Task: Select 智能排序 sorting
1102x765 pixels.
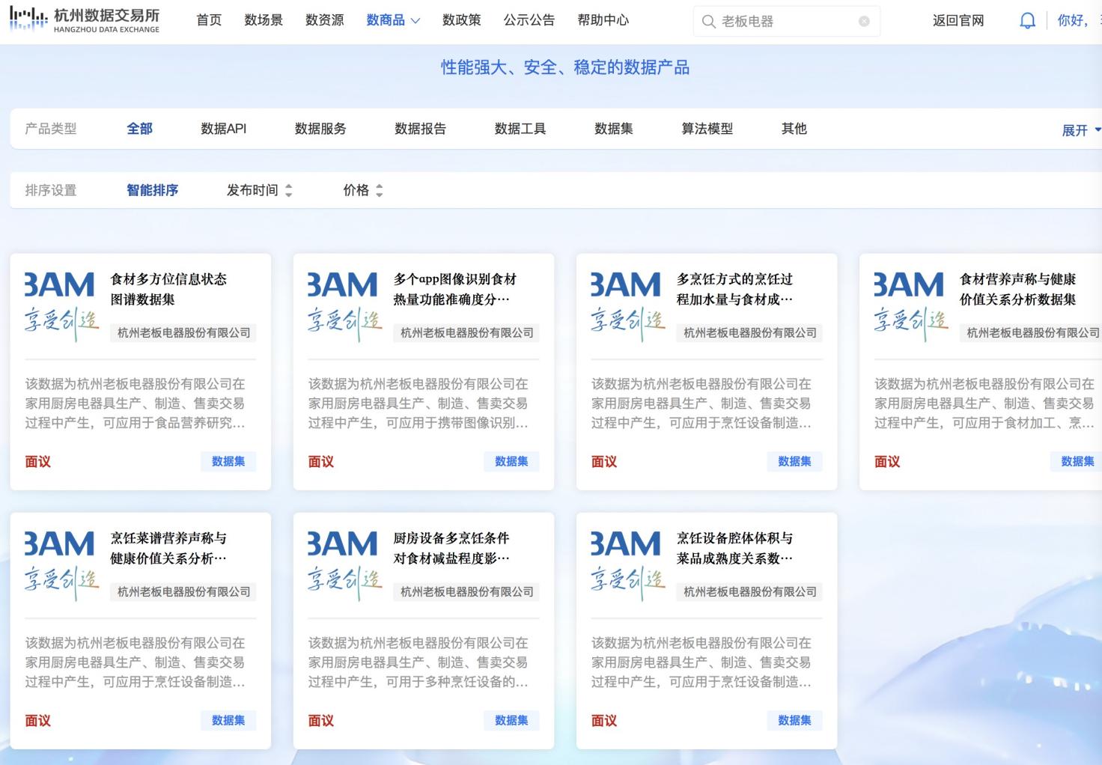Action: [x=153, y=190]
